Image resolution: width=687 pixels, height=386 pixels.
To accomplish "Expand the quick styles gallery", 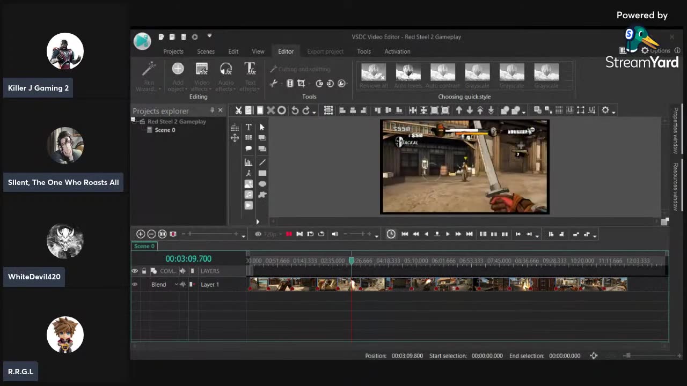I will point(569,85).
